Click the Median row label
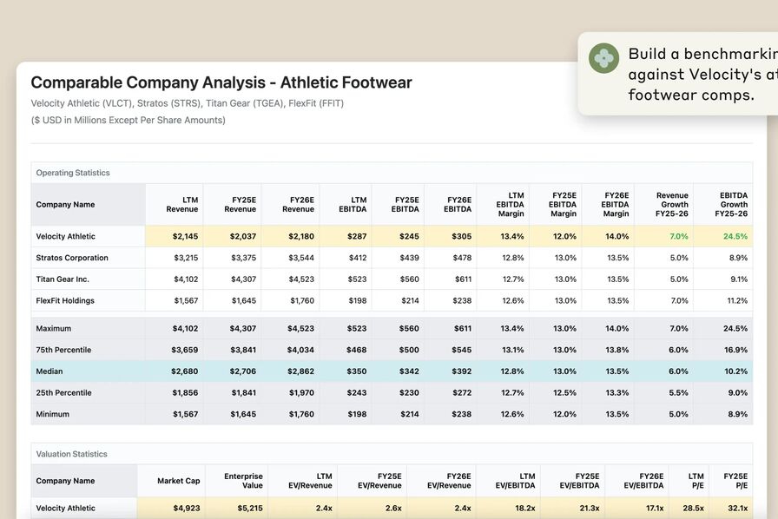 click(x=49, y=371)
